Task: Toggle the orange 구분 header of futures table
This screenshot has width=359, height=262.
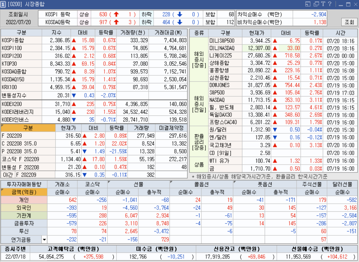Action: pos(28,128)
